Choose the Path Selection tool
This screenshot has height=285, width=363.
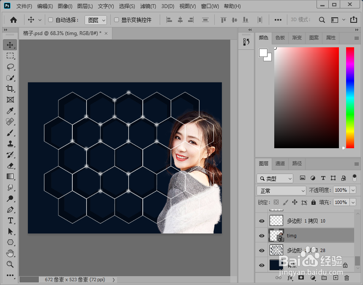click(10, 231)
